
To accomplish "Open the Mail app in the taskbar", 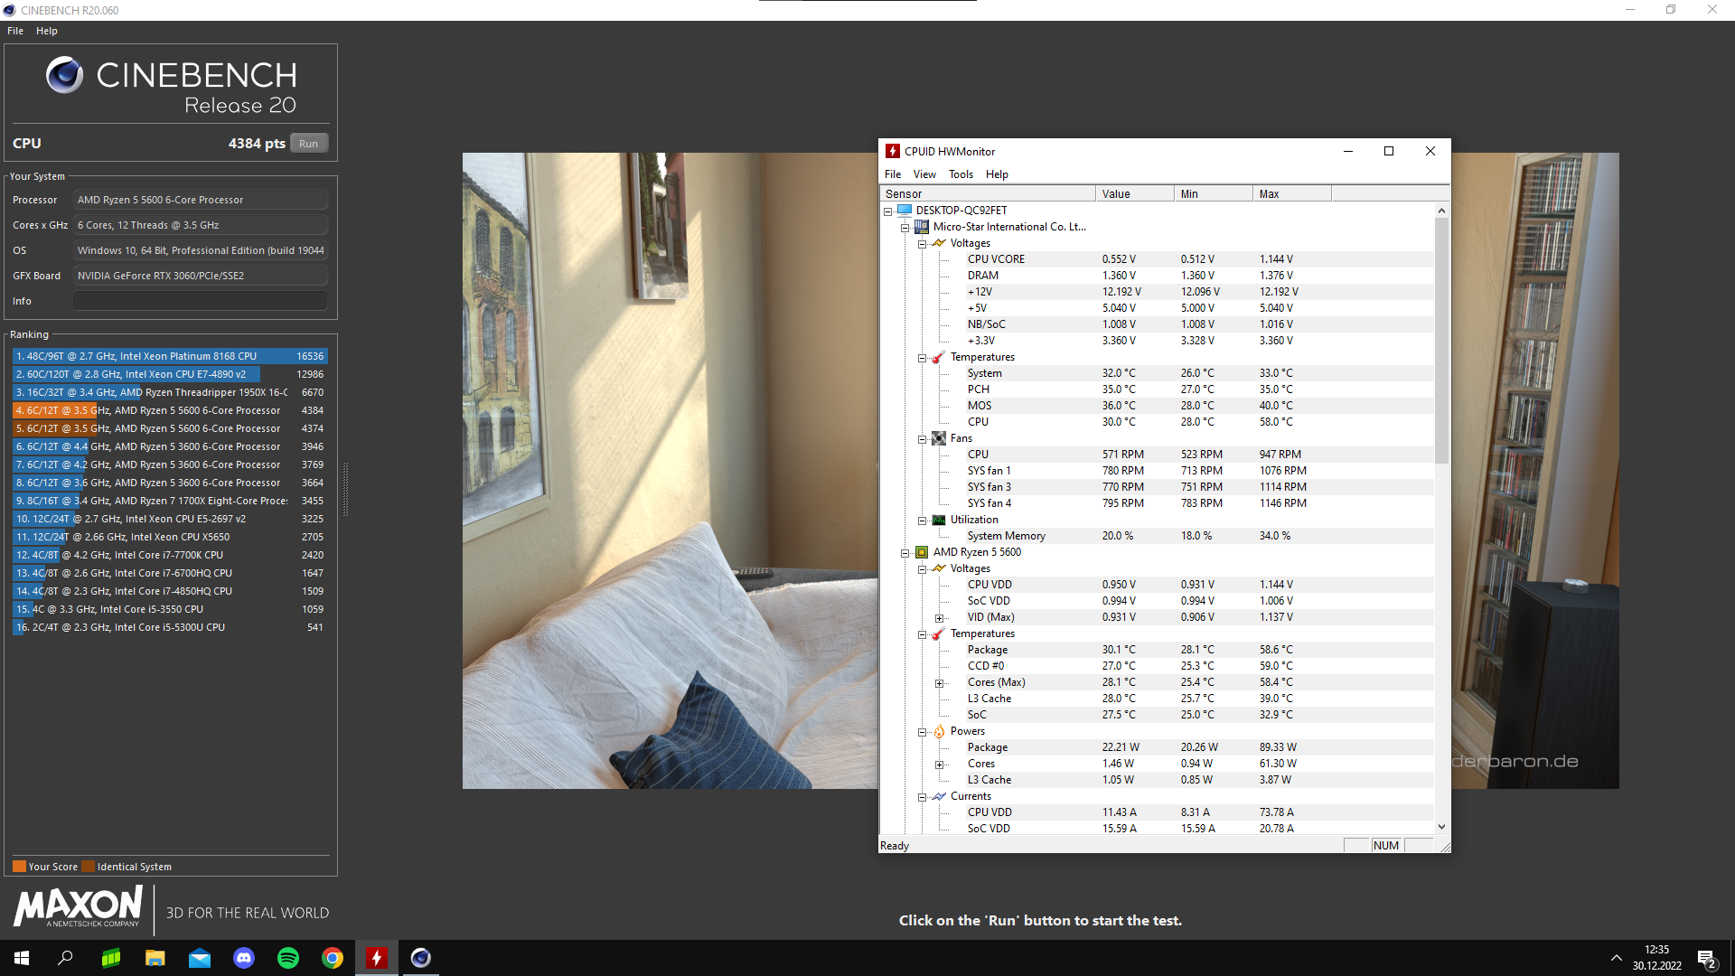I will point(200,958).
